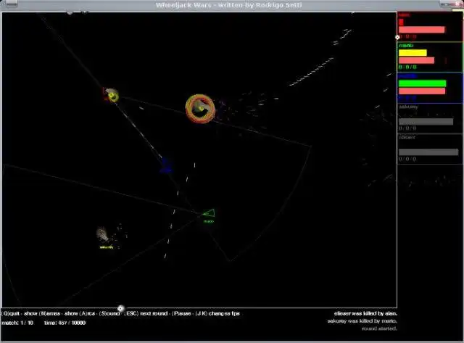Click alan's small red energy bar
This screenshot has width=464, height=343.
[401, 22]
